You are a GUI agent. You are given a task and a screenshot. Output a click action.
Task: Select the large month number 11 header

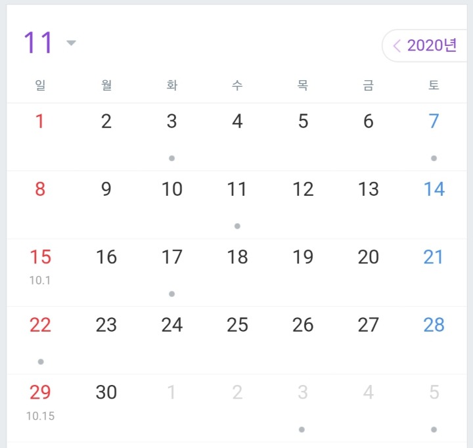(x=38, y=43)
